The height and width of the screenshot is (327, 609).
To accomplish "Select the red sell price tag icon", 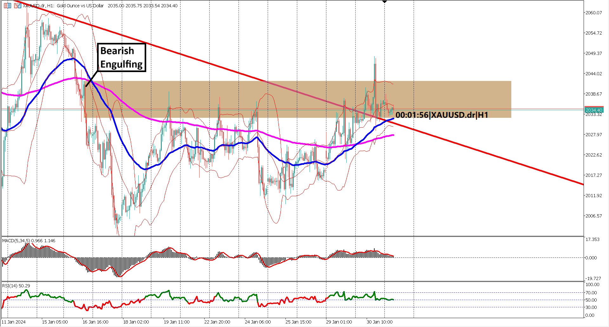I will [16, 6].
